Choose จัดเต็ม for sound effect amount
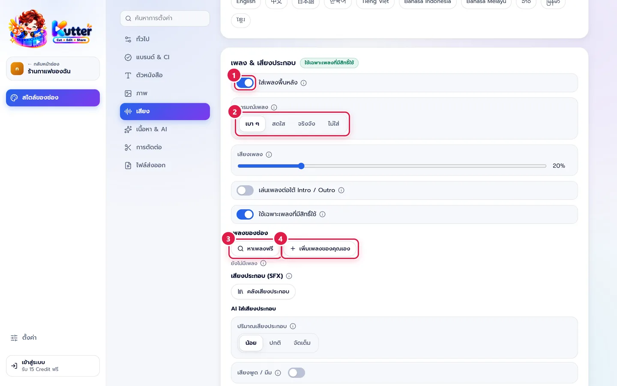Screen dimensions: 617x386 click(x=302, y=343)
